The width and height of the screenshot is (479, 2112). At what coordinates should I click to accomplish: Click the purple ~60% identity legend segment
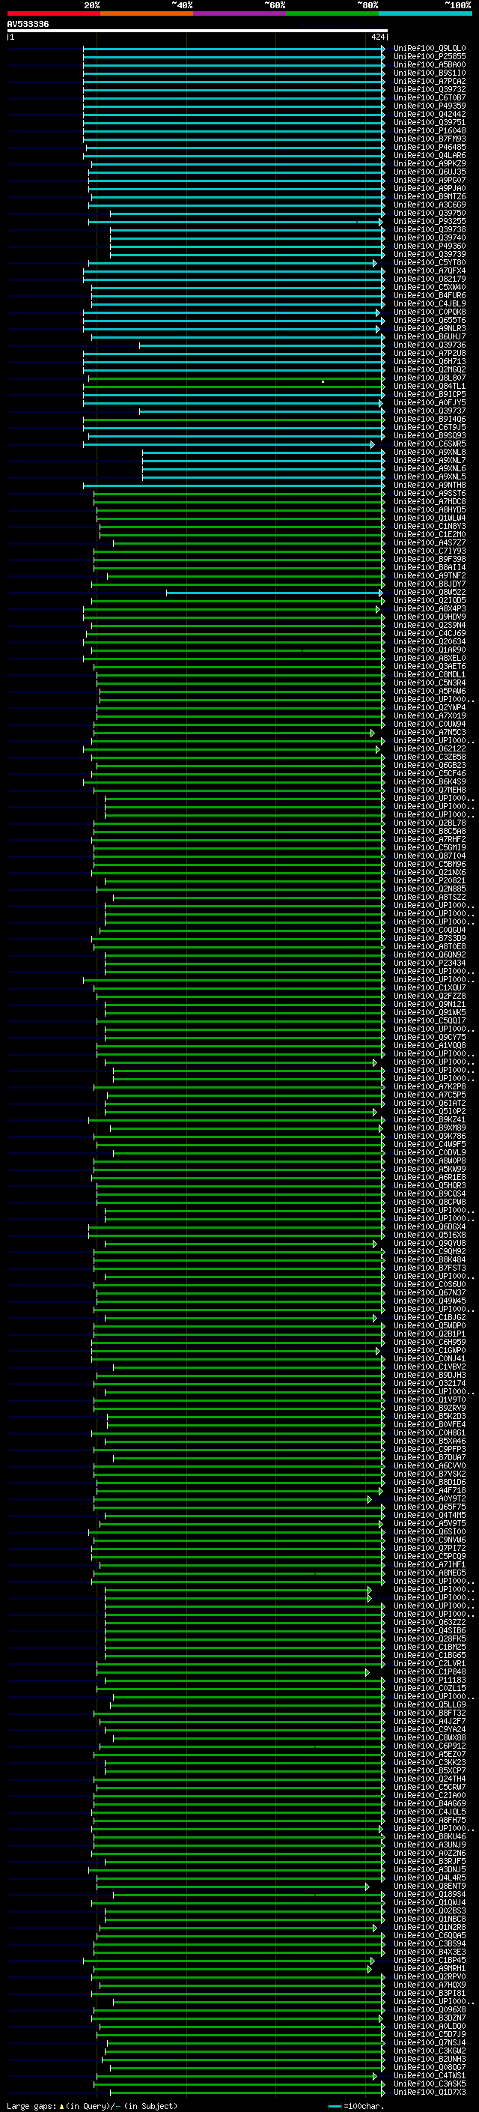[x=239, y=13]
